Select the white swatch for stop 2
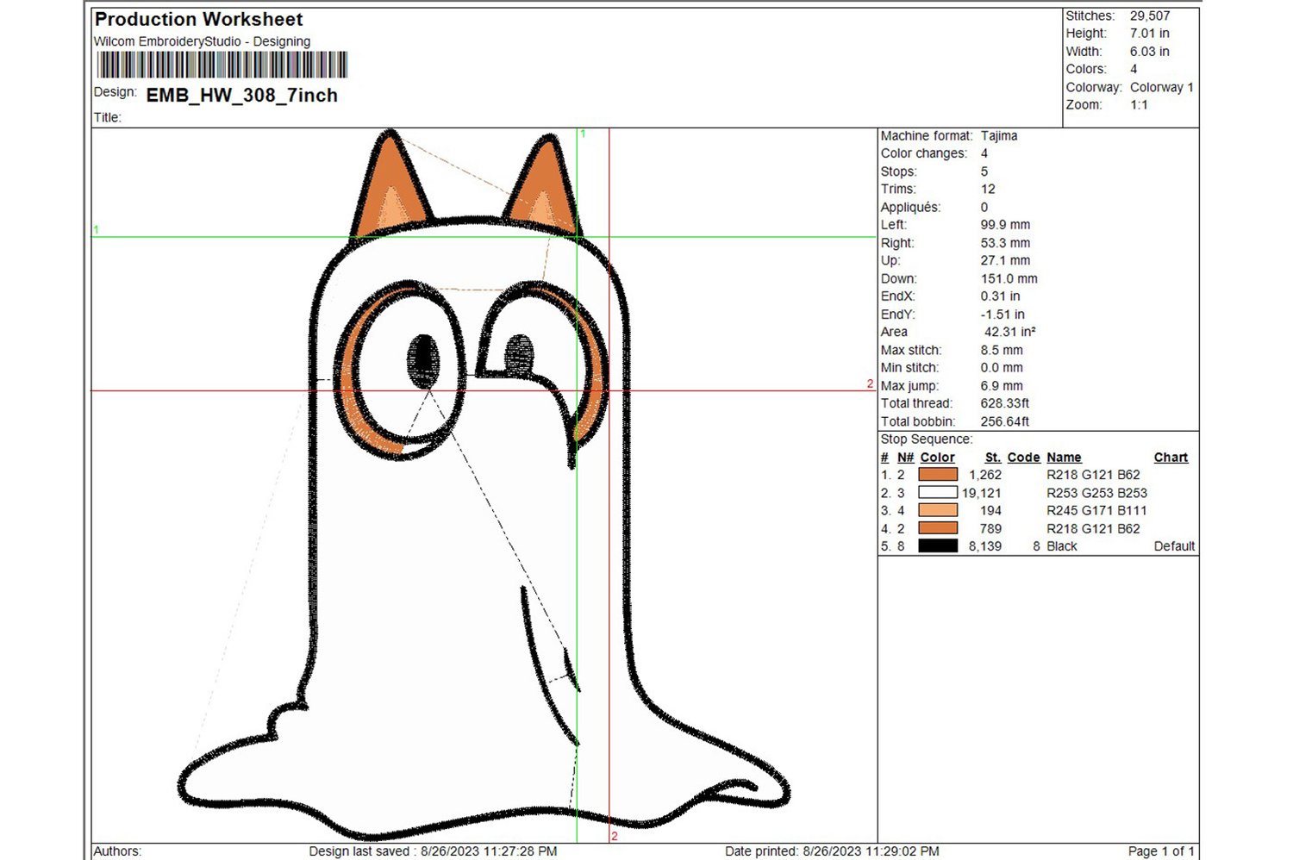1293x860 pixels. coord(938,493)
